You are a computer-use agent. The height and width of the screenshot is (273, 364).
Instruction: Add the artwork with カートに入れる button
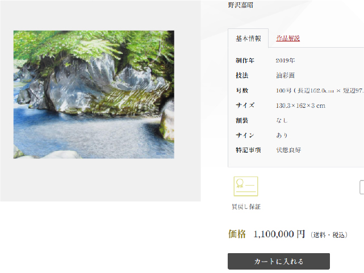pyautogui.click(x=279, y=261)
